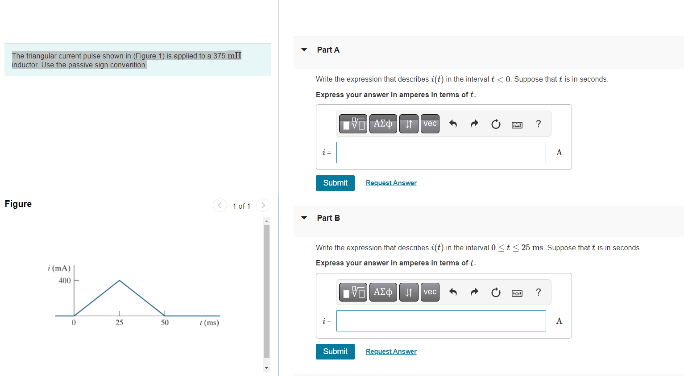The image size is (684, 376).
Task: Click the Part A answer input field
Action: pos(441,152)
